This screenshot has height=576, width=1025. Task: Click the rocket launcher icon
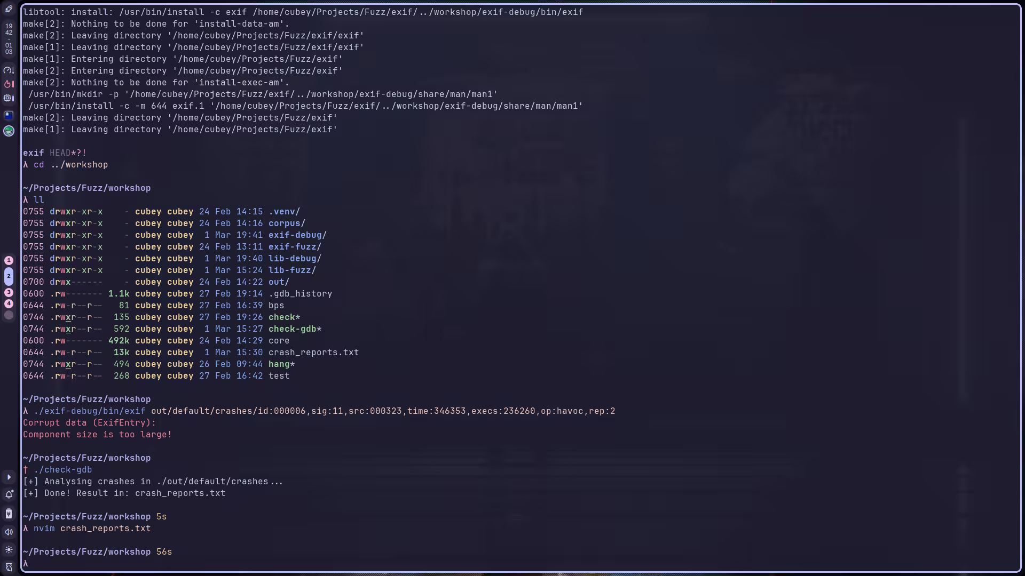point(9,9)
